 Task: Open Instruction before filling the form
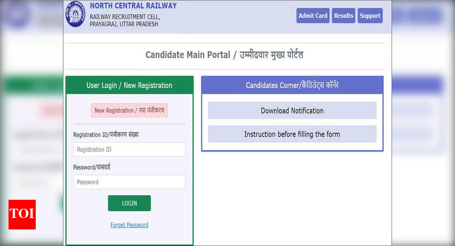(x=292, y=134)
